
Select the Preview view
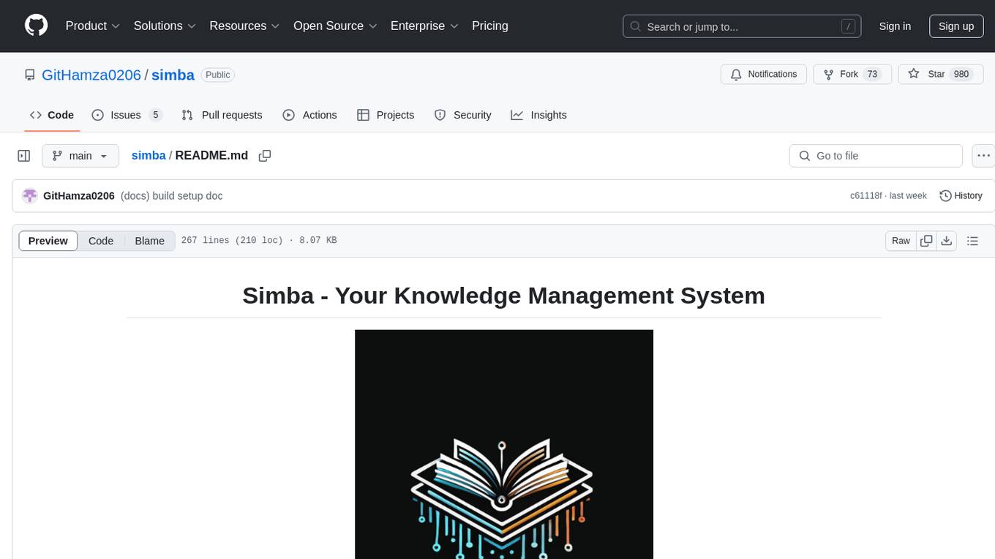pos(48,241)
